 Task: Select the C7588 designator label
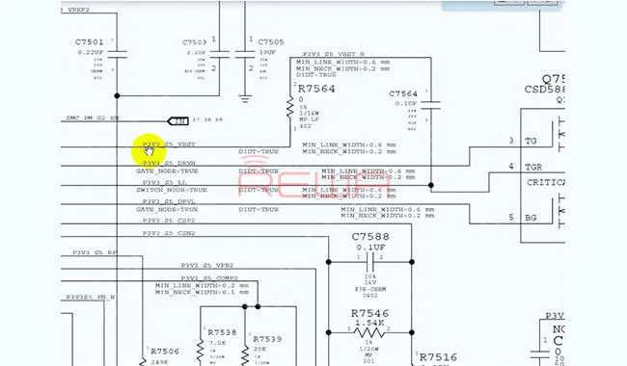point(370,237)
